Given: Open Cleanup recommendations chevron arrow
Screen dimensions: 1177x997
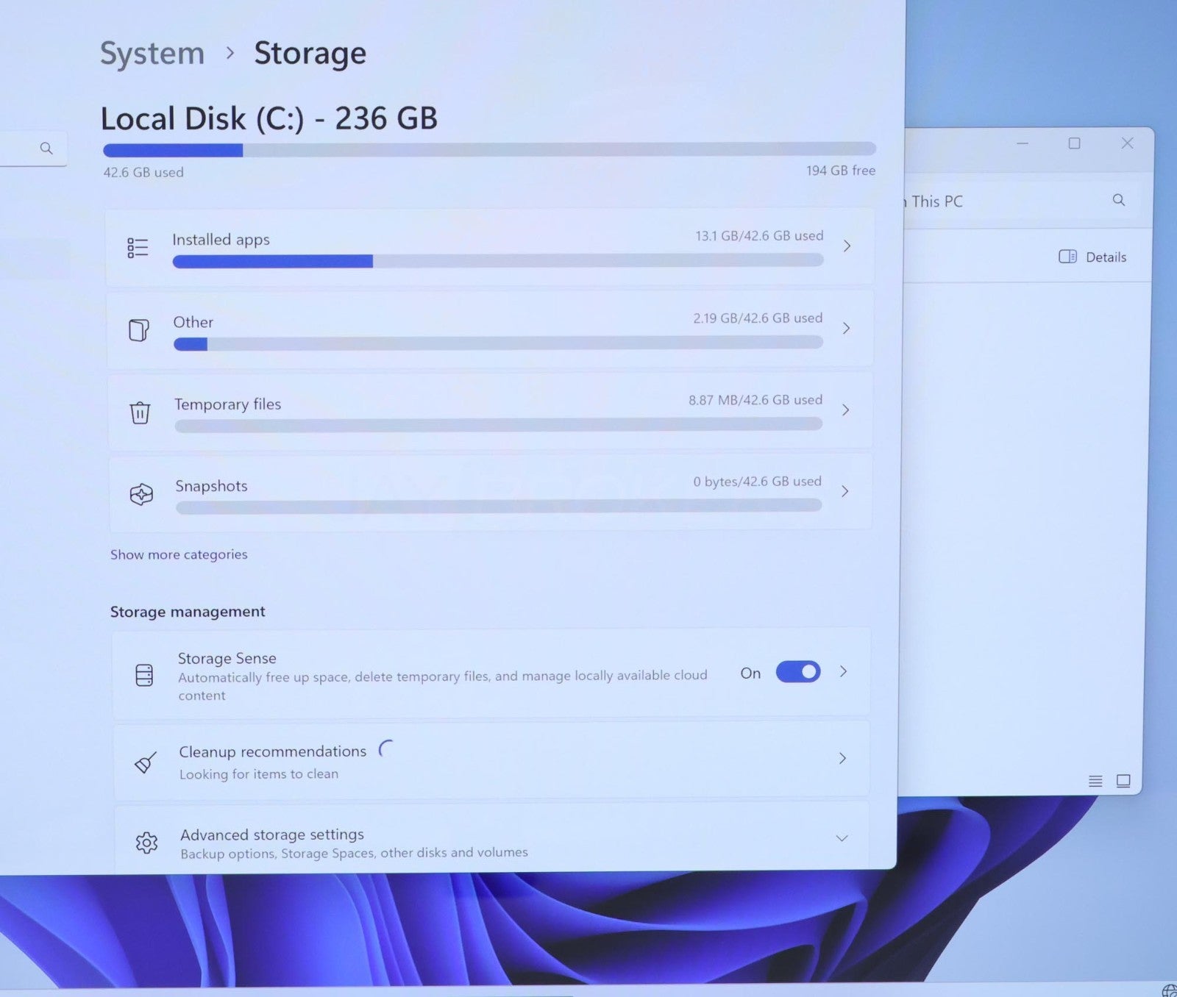Looking at the screenshot, I should [x=843, y=758].
